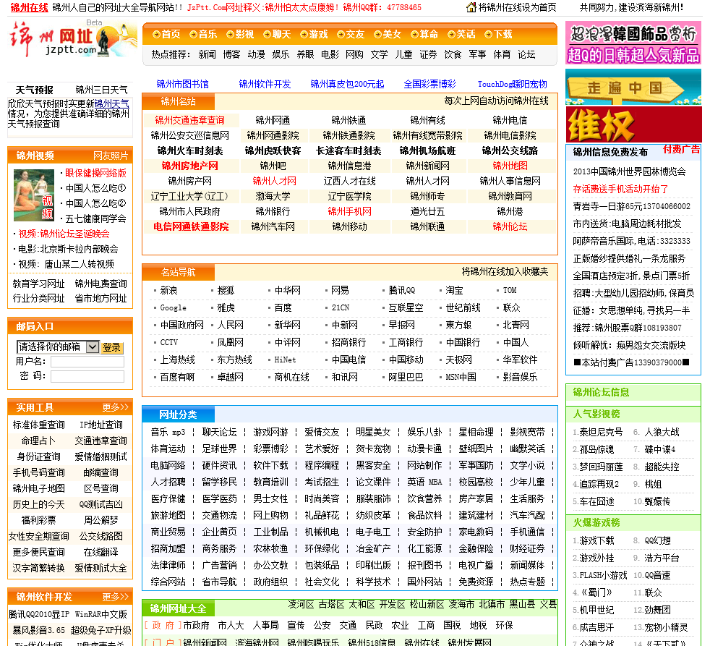
Task: Open IP地址查询 tool
Action: 101,425
